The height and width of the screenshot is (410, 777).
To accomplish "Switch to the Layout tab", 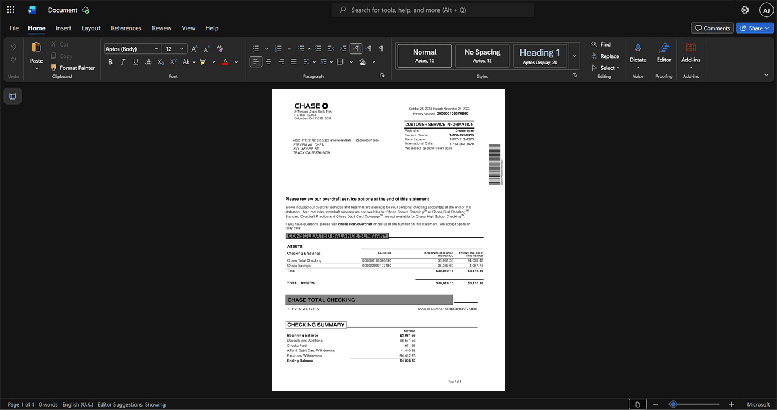I will point(91,28).
